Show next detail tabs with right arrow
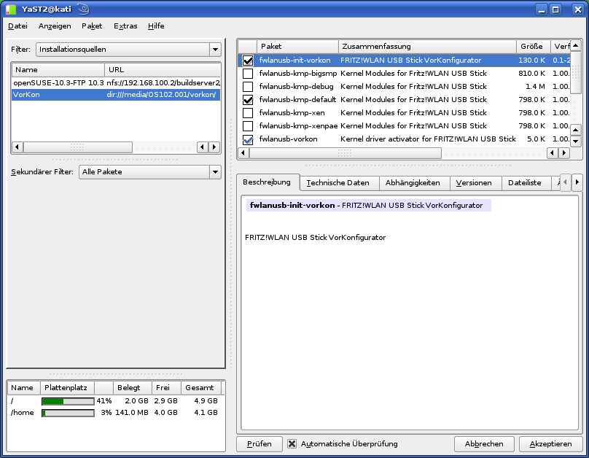This screenshot has width=589, height=458. (577, 182)
